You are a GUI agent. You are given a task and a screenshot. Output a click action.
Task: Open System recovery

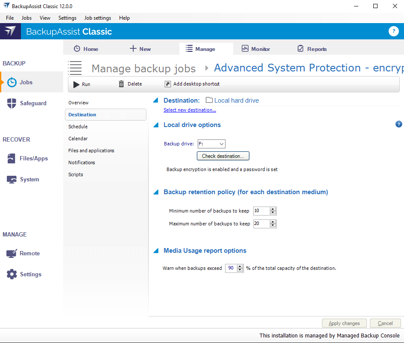pos(23,179)
